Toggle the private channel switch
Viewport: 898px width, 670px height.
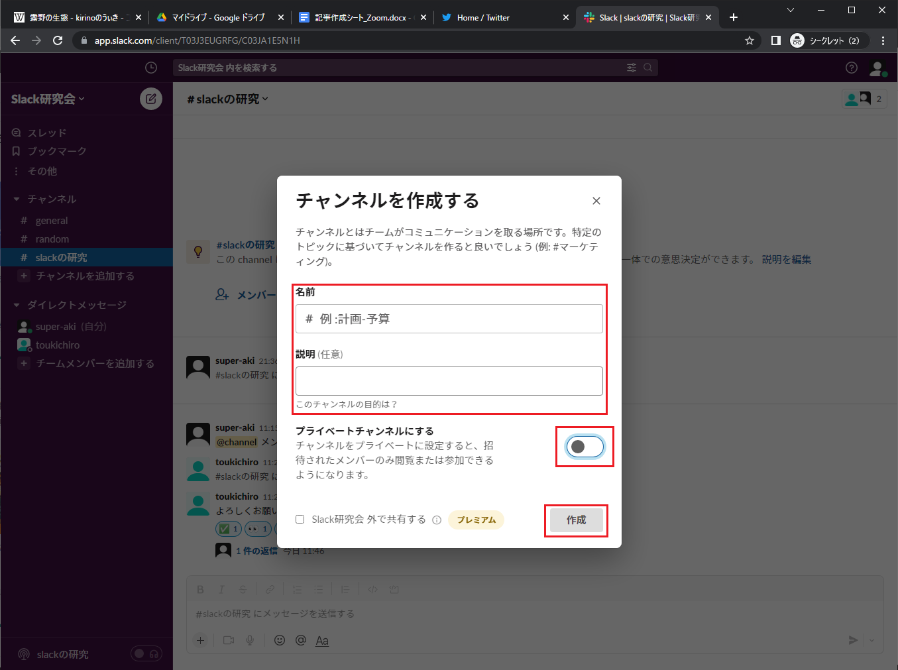click(x=585, y=447)
